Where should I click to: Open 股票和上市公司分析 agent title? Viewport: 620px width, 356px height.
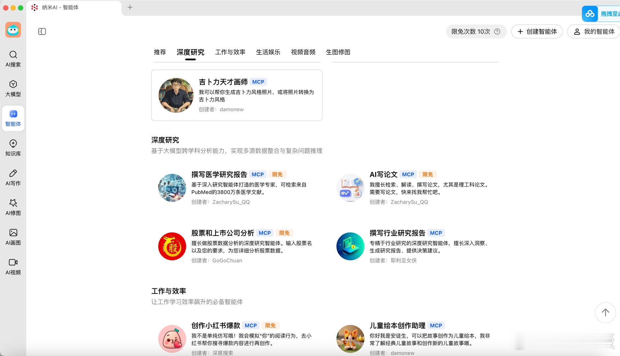click(222, 233)
